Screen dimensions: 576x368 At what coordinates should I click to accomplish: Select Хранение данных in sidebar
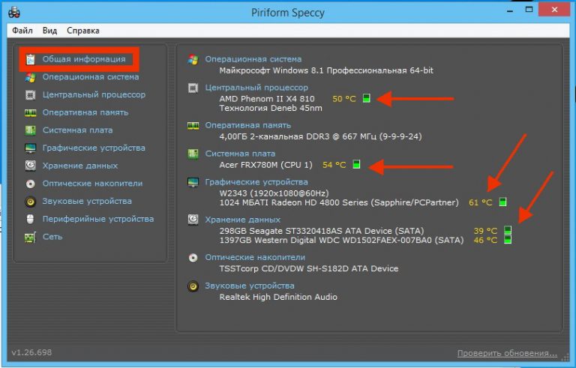[80, 166]
